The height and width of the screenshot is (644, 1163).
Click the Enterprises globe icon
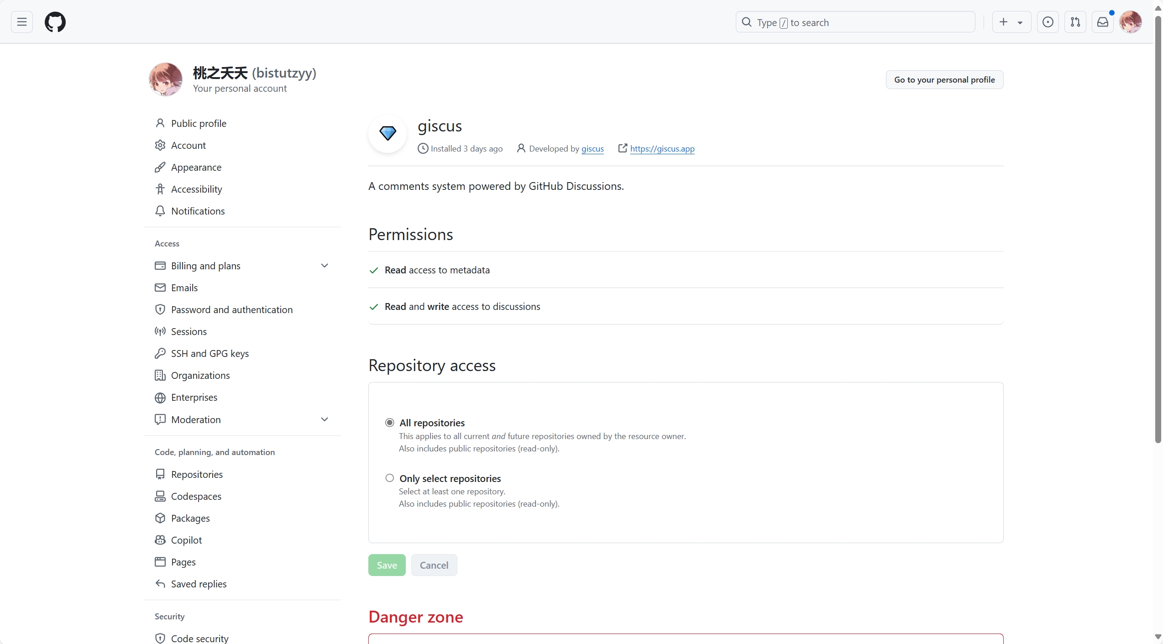coord(160,398)
